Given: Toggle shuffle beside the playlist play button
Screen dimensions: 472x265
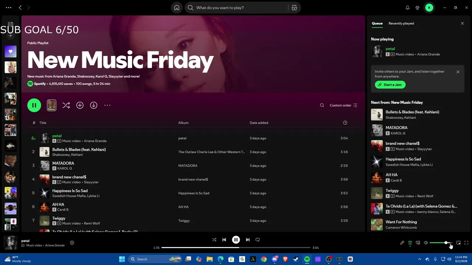Looking at the screenshot, I should coord(66,105).
